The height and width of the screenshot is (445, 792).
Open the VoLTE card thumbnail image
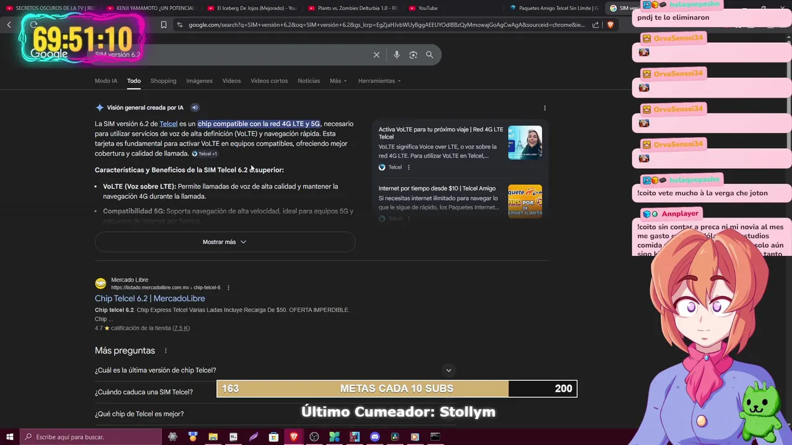[525, 142]
